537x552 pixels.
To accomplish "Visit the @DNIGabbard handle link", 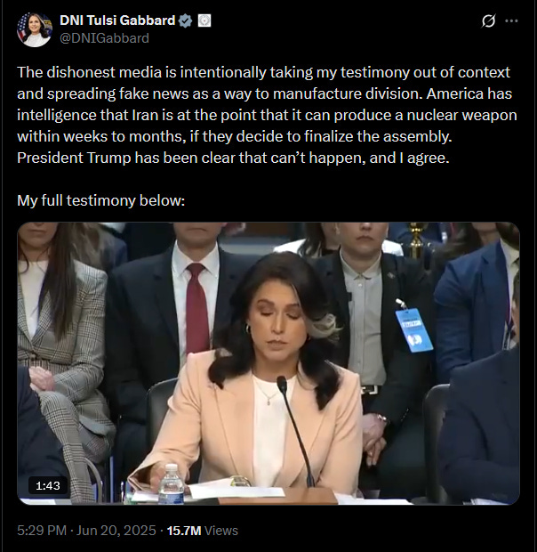I will 104,38.
